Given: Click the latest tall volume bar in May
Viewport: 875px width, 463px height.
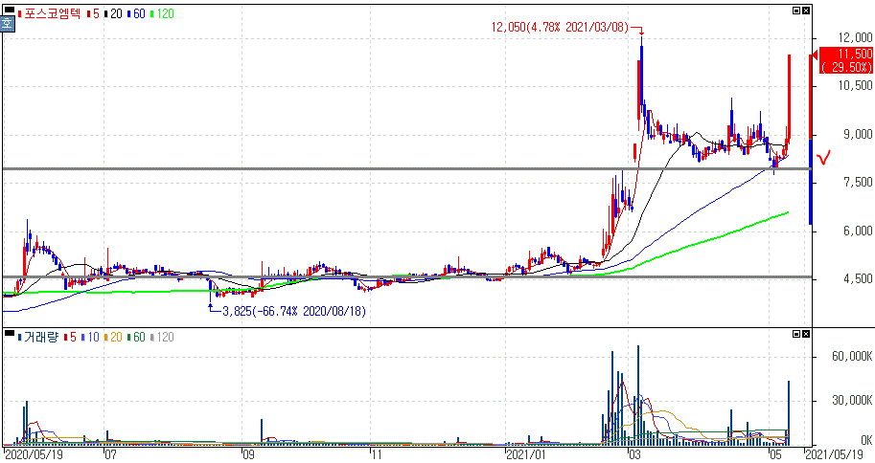Looking at the screenshot, I should pyautogui.click(x=789, y=413).
